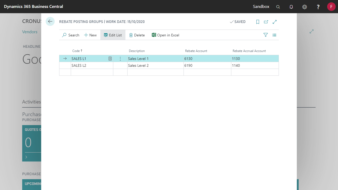Open the list in Excel
Viewport: 338px width, 190px height.
click(166, 35)
